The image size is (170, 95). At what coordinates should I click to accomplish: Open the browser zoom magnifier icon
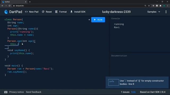click(x=145, y=6)
